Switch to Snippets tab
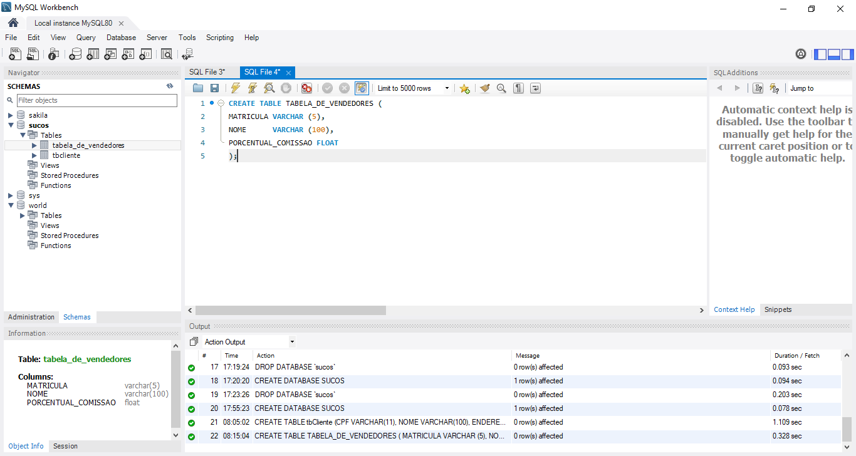 pyautogui.click(x=778, y=309)
